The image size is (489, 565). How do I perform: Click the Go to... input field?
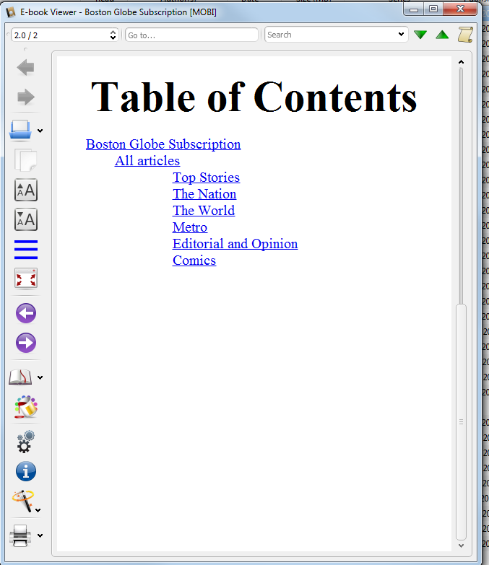click(x=191, y=35)
